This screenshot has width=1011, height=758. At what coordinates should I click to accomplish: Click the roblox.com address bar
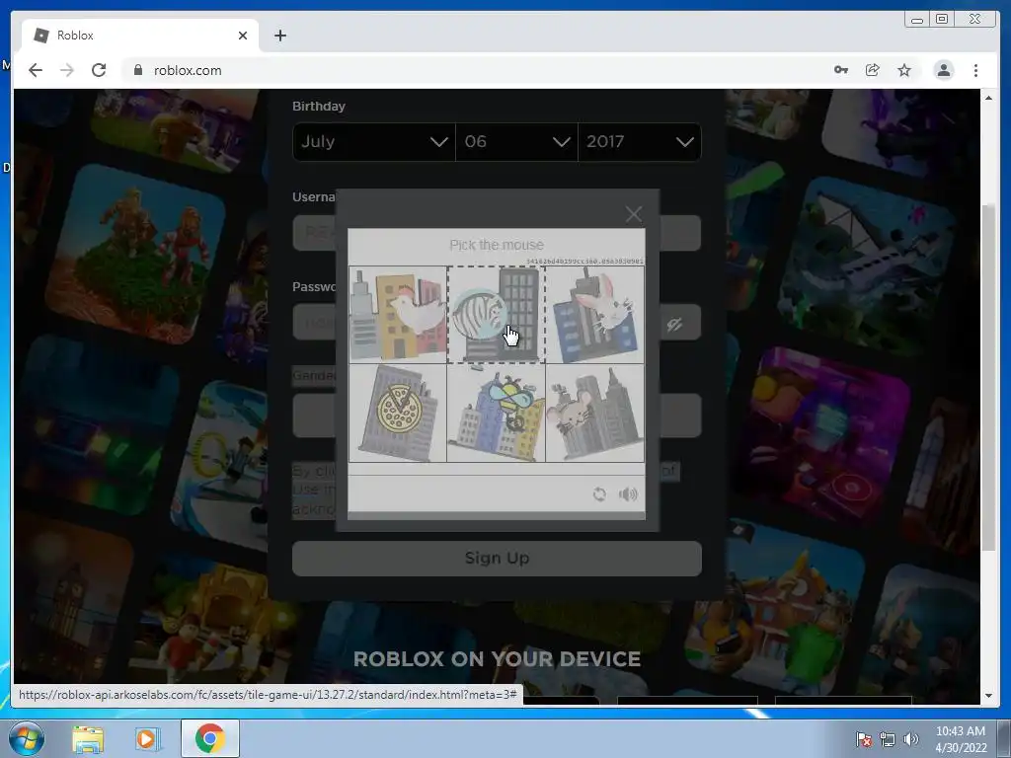pyautogui.click(x=477, y=70)
